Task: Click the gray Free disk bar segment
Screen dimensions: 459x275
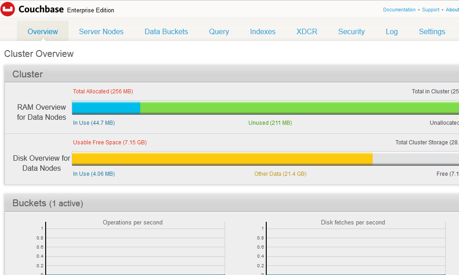Action: pyautogui.click(x=416, y=158)
